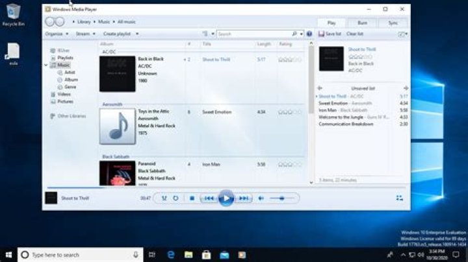The image size is (468, 262).
Task: Go to next list arrow
Action: tap(406, 88)
